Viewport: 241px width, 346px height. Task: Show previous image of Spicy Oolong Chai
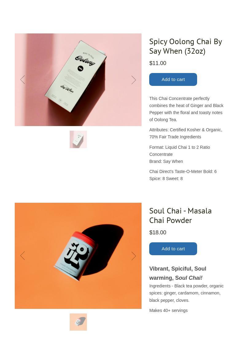22,80
